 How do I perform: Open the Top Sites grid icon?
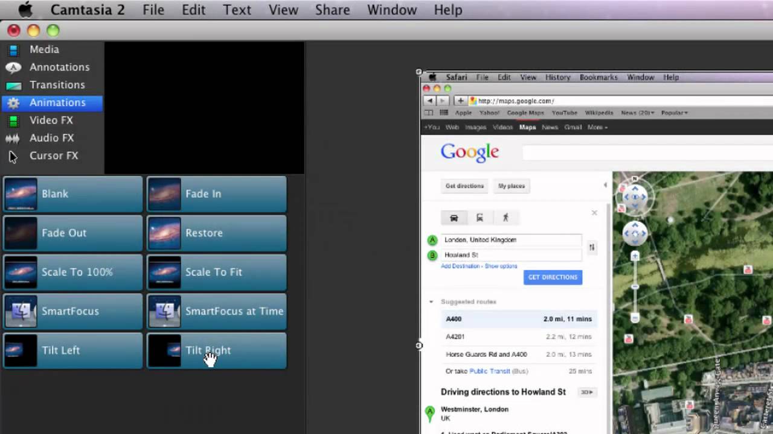(444, 113)
